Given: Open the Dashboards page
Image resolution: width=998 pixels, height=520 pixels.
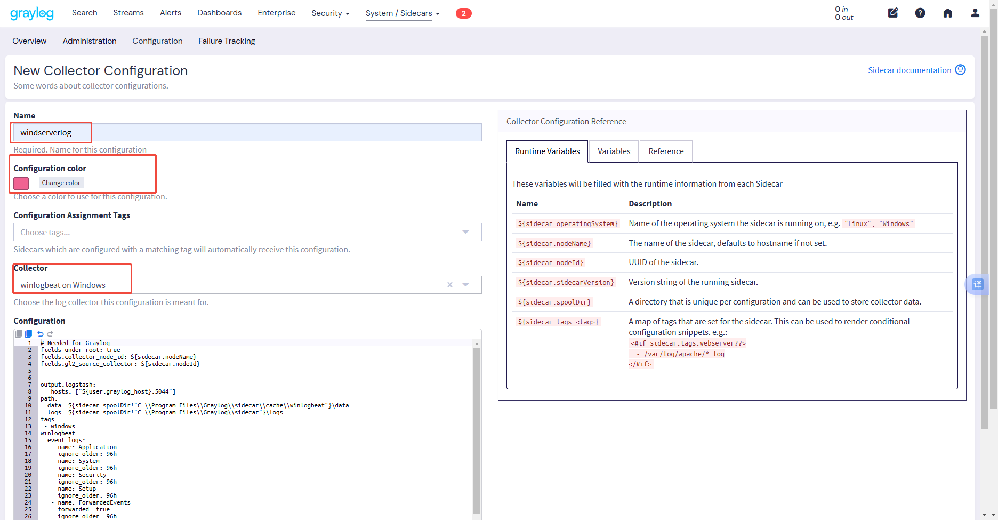Looking at the screenshot, I should [220, 13].
